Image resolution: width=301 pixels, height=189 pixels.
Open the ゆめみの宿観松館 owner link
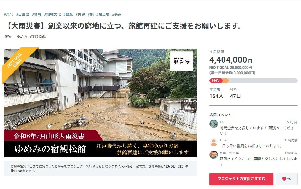[x=31, y=37]
